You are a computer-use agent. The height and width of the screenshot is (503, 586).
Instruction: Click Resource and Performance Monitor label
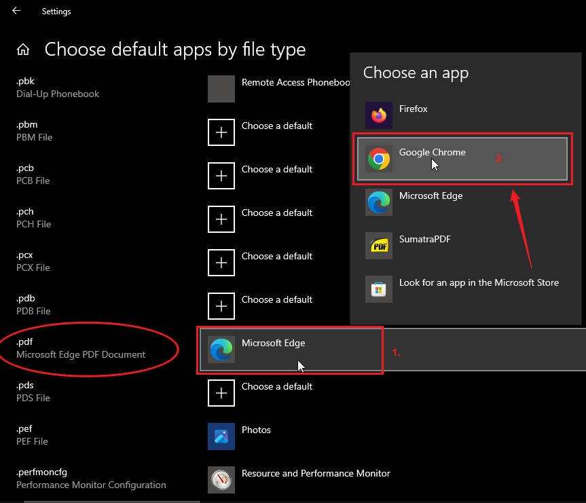pos(316,474)
